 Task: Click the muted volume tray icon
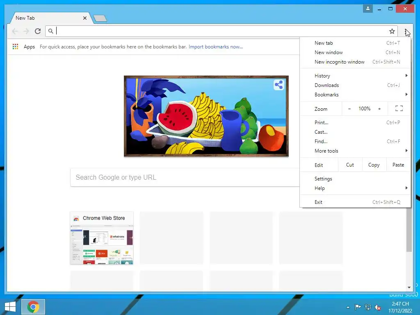pos(378,307)
